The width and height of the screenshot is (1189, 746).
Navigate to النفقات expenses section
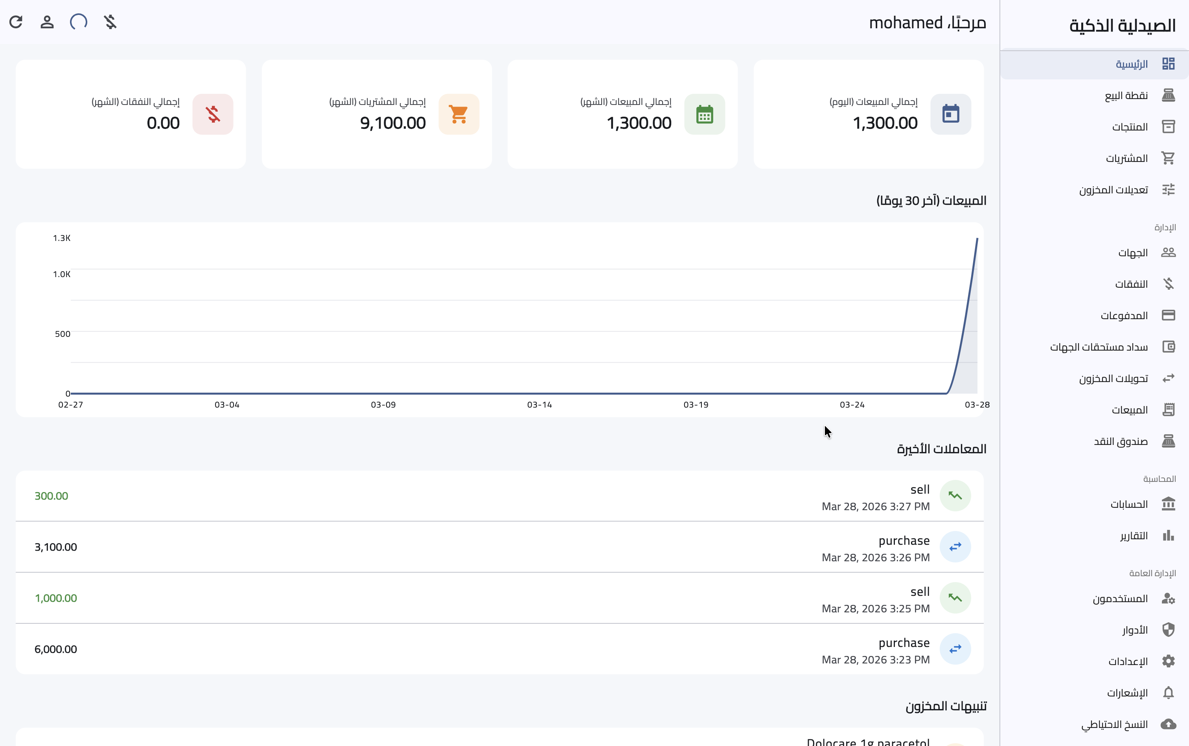[x=1130, y=284]
